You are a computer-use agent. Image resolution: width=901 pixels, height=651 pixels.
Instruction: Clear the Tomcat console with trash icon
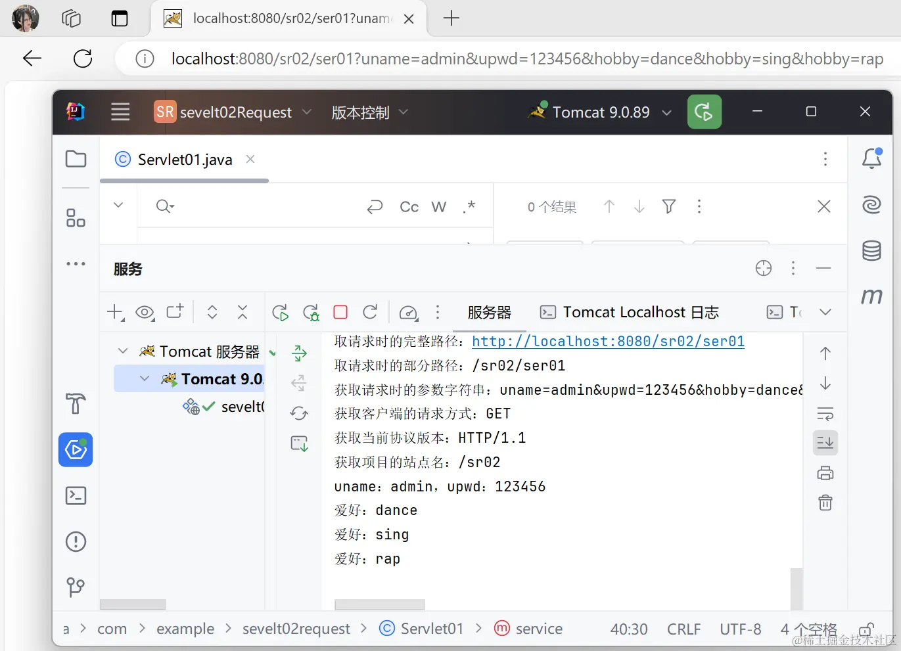coord(825,503)
